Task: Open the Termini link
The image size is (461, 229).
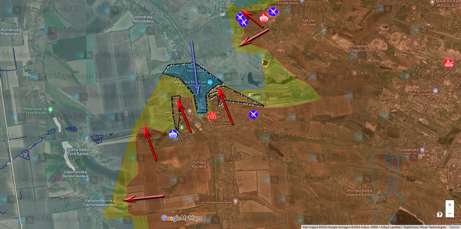Action: click(454, 227)
